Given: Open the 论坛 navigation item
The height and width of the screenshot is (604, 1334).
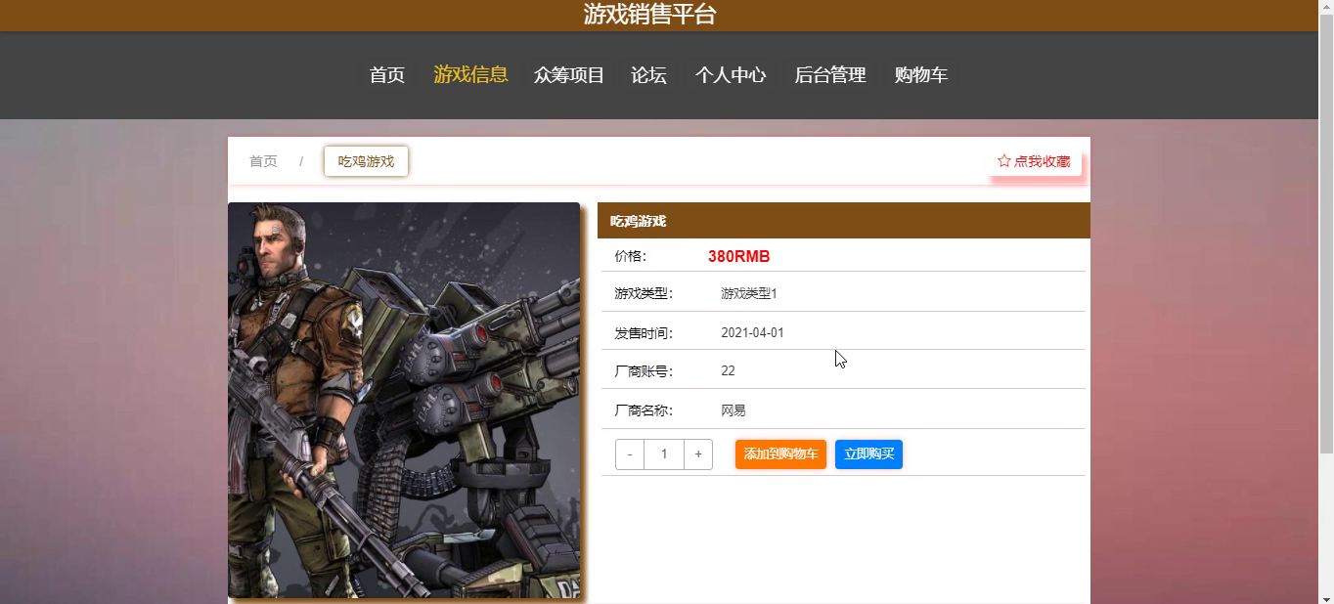Looking at the screenshot, I should click(648, 75).
